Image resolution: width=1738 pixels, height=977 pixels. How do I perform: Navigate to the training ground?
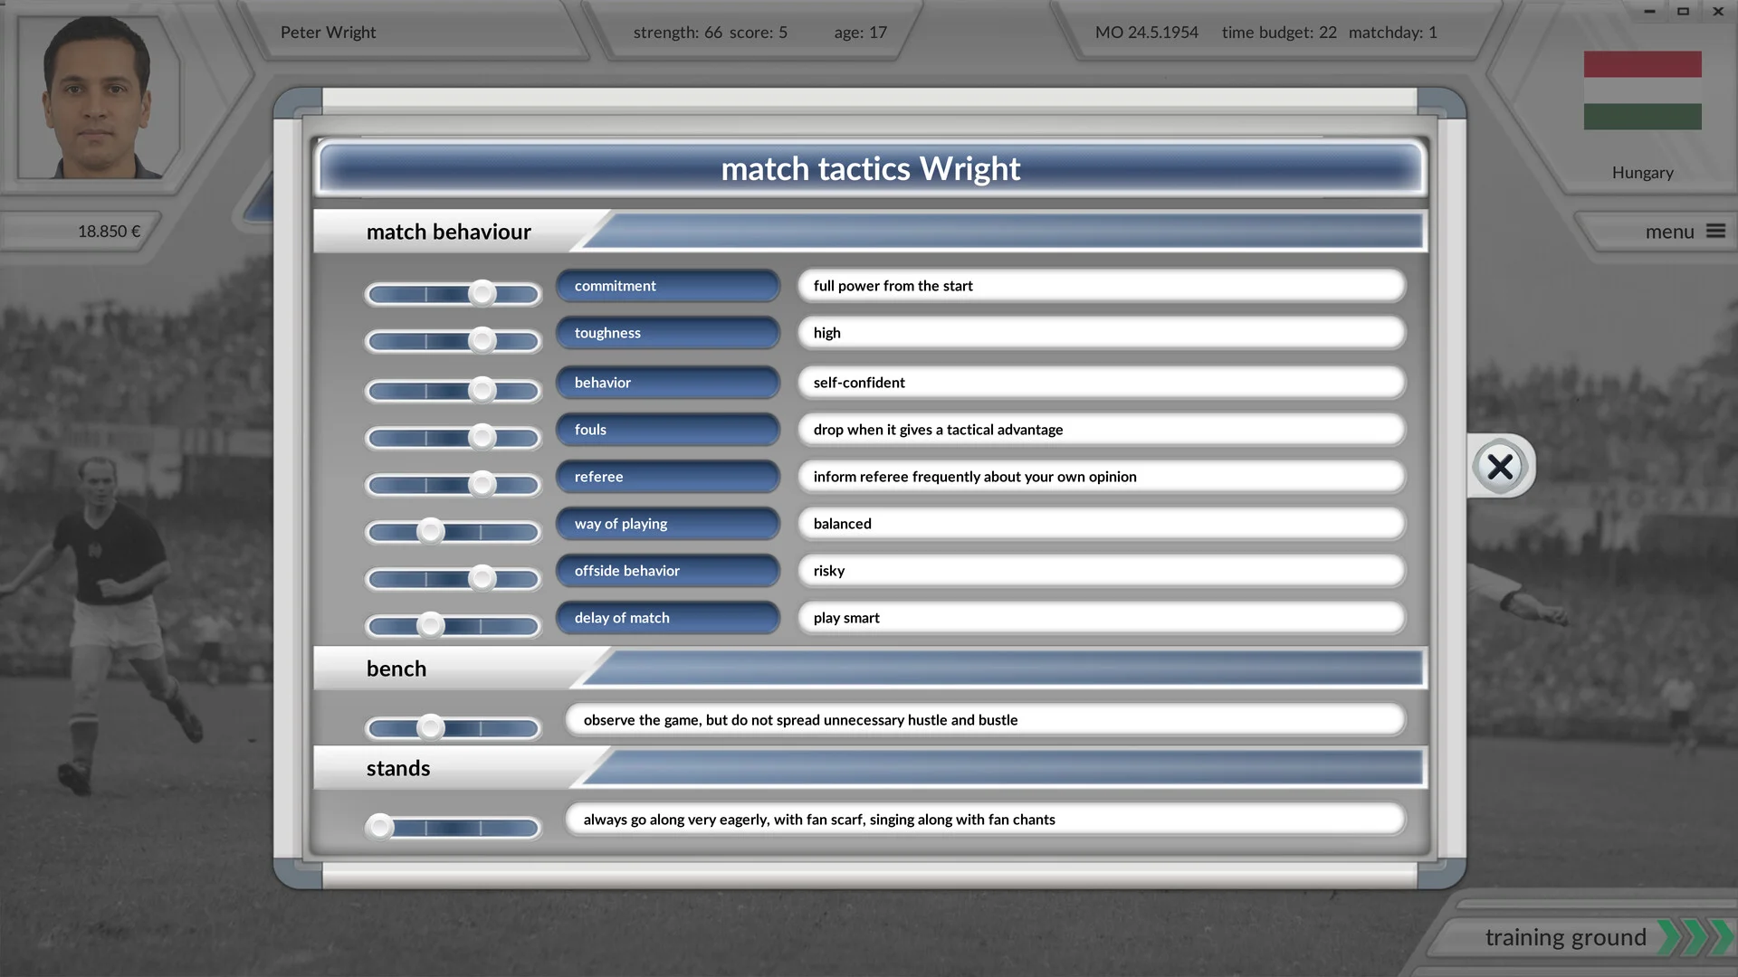pos(1566,937)
